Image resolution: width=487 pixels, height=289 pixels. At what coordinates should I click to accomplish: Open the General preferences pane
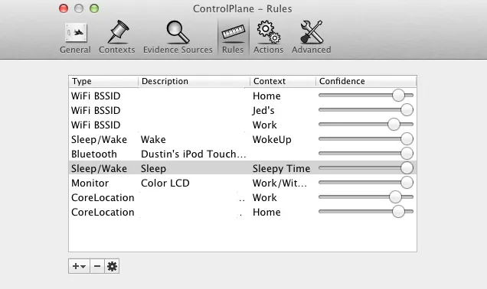coord(76,37)
